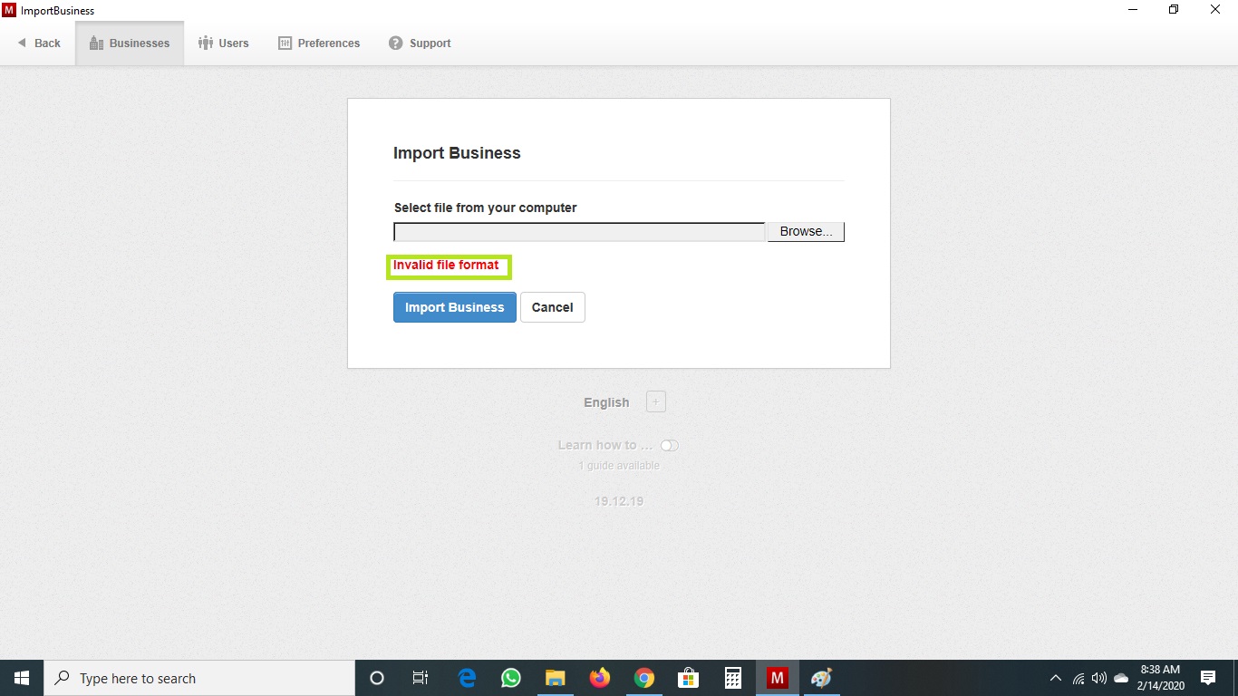Select the 'Invalid file format' error text
This screenshot has width=1238, height=696.
tap(446, 266)
